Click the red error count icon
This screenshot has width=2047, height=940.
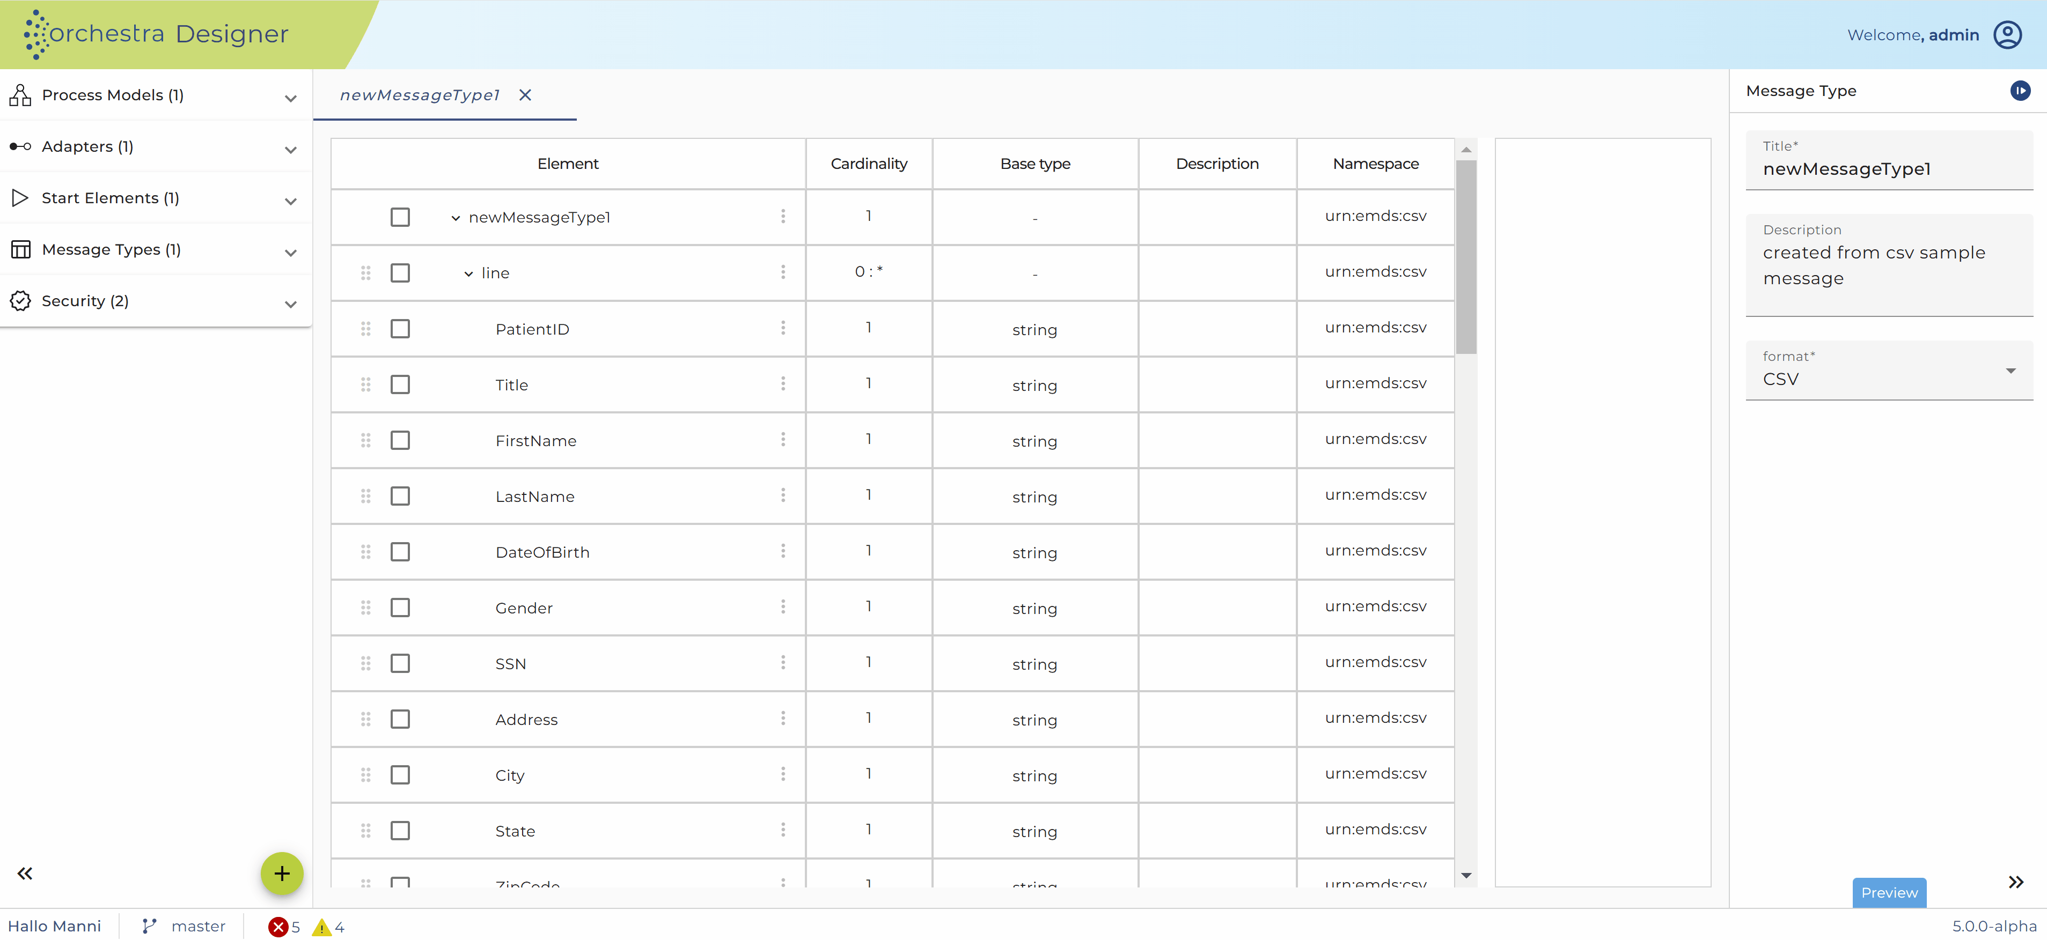click(x=277, y=927)
